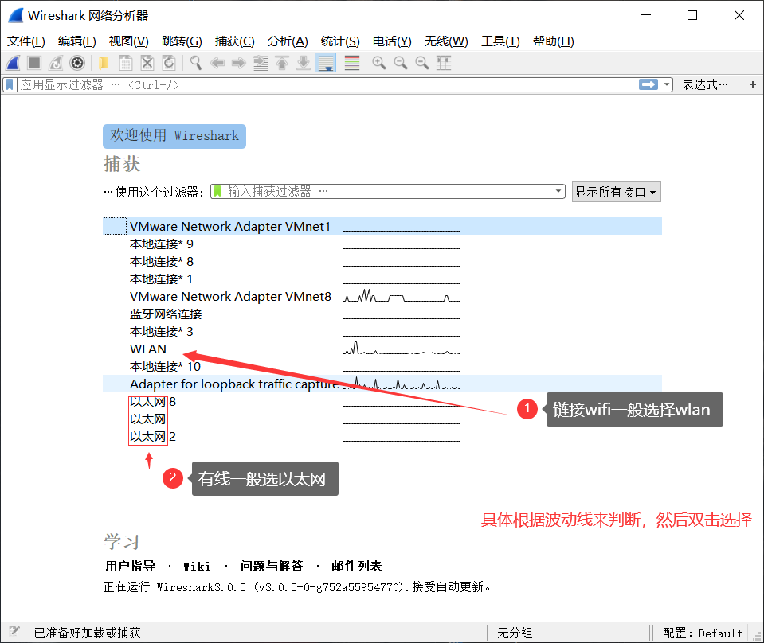Select the WLAN interface in the list

(x=148, y=349)
